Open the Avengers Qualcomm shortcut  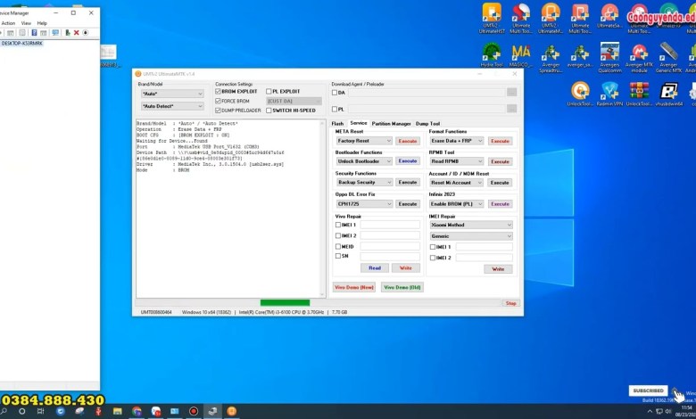609,53
